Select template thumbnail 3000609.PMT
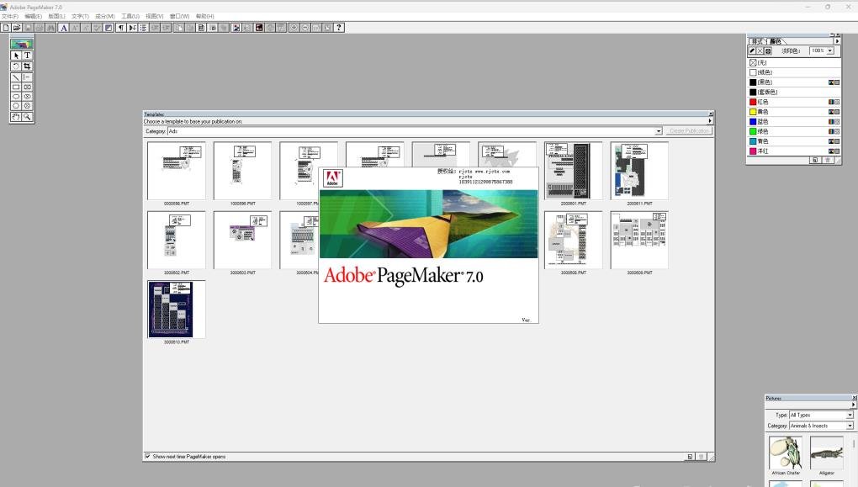 639,241
